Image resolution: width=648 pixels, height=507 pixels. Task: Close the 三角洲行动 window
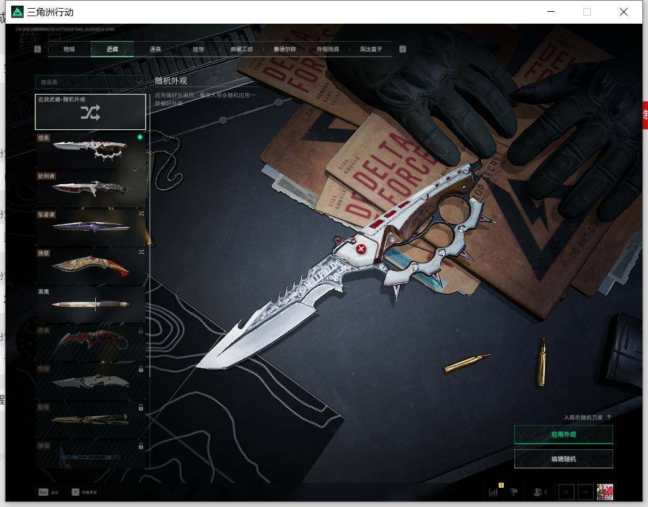coord(624,12)
